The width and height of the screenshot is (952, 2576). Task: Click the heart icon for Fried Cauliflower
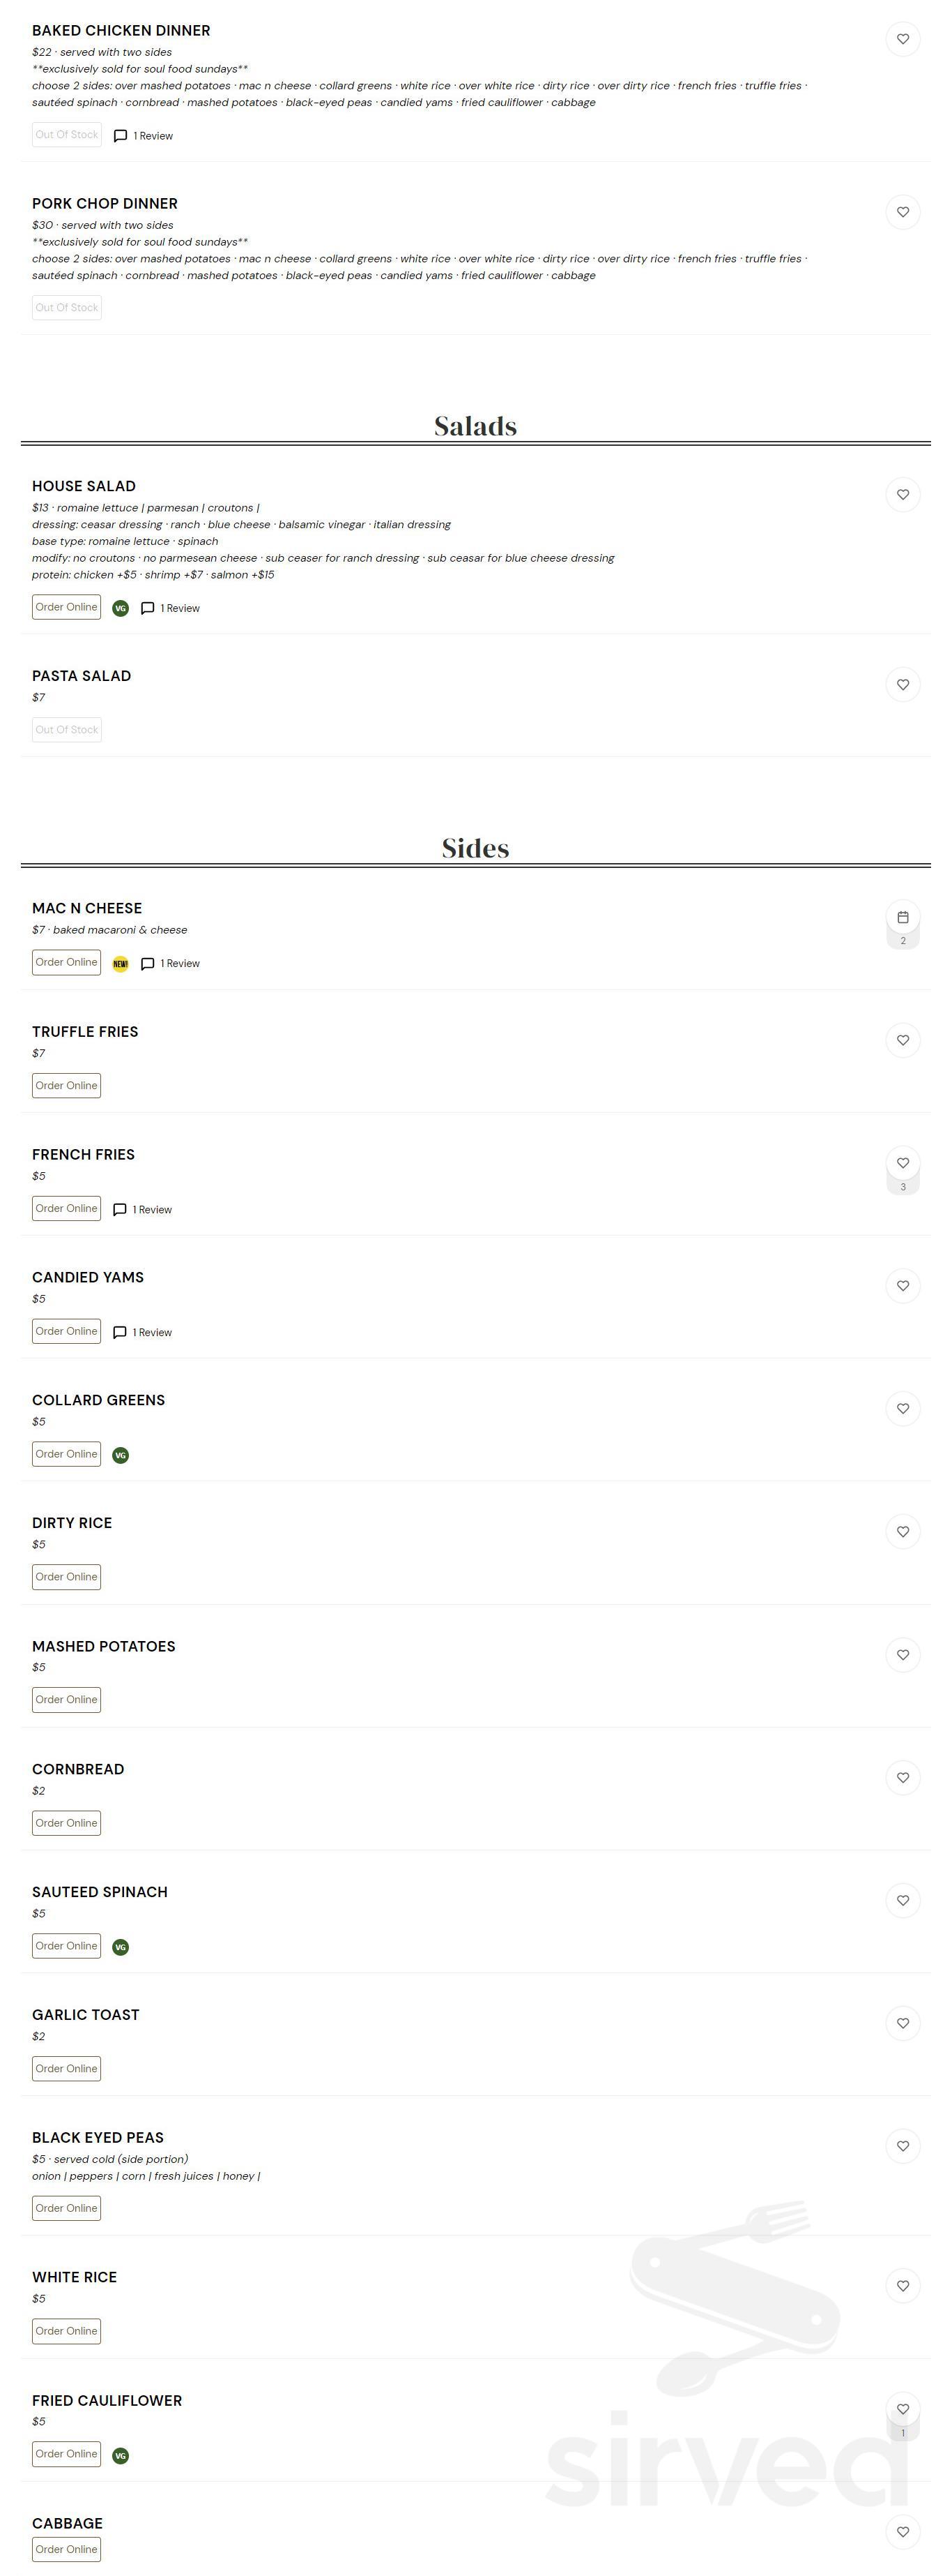[902, 2408]
